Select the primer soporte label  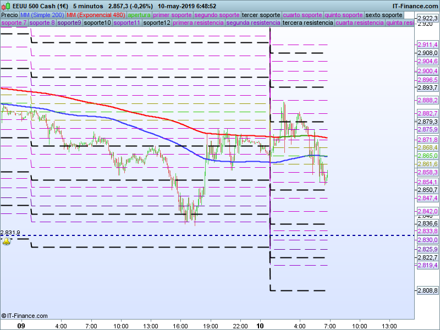point(172,15)
